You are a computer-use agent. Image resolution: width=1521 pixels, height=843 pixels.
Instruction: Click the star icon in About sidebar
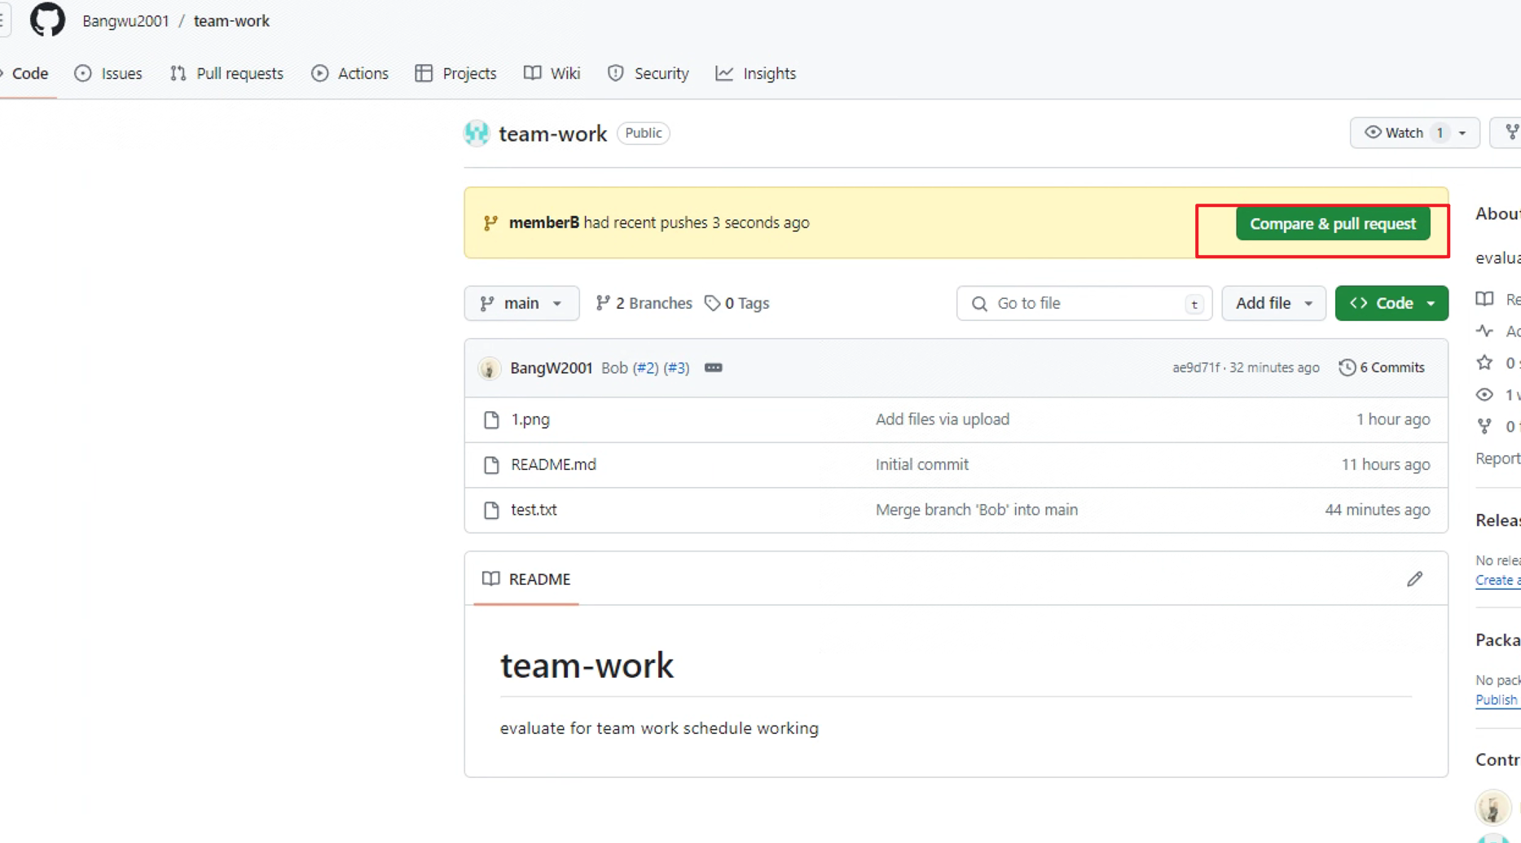(x=1484, y=362)
